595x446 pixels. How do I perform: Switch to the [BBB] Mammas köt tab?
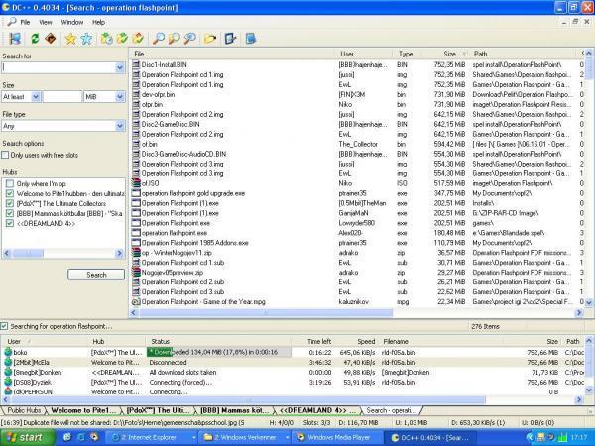tap(235, 410)
